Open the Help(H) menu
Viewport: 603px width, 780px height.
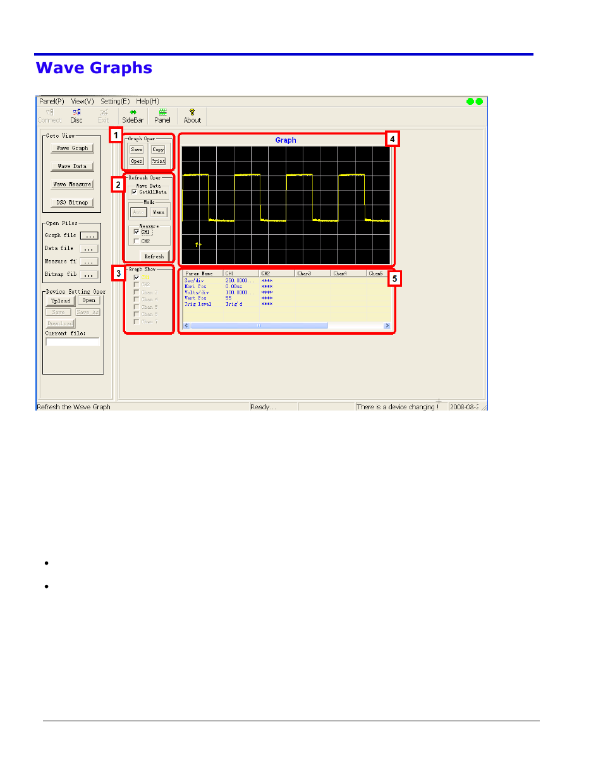point(147,101)
